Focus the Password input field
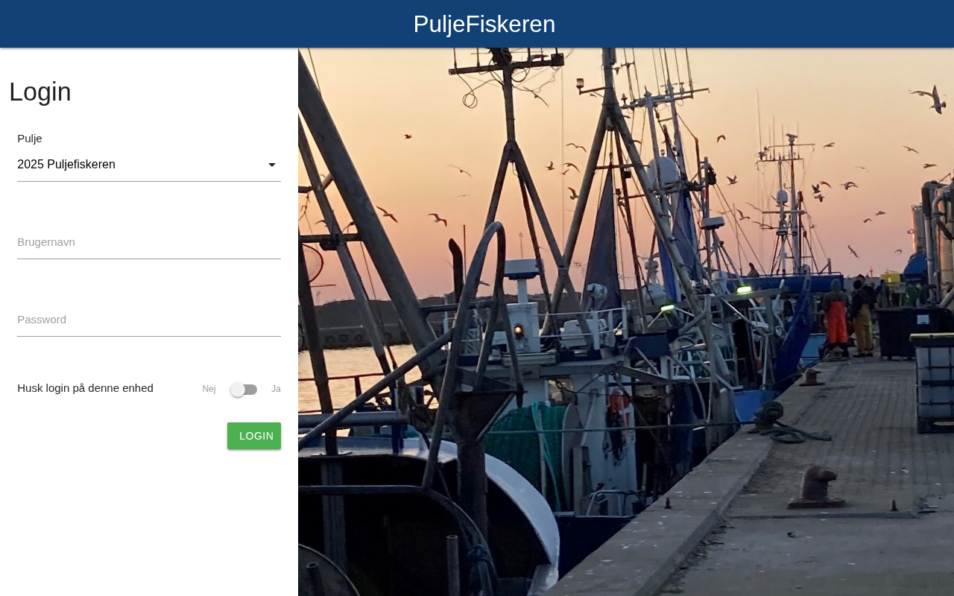Screen dimensions: 954x596 click(x=149, y=320)
